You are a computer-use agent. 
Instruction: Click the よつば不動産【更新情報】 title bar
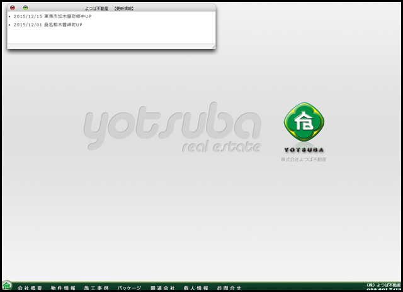113,8
